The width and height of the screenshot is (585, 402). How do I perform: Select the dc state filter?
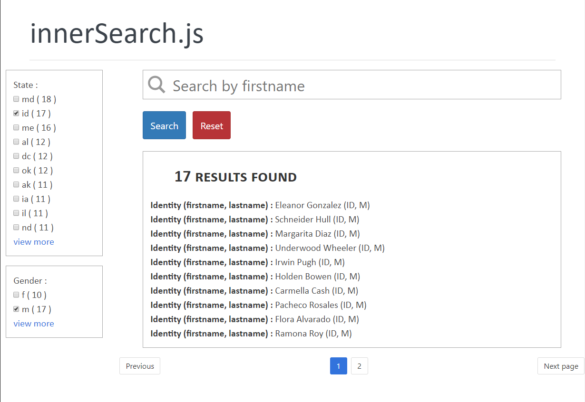[16, 156]
